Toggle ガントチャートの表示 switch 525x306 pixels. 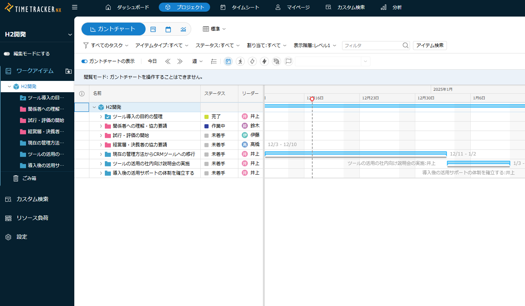pyautogui.click(x=84, y=61)
